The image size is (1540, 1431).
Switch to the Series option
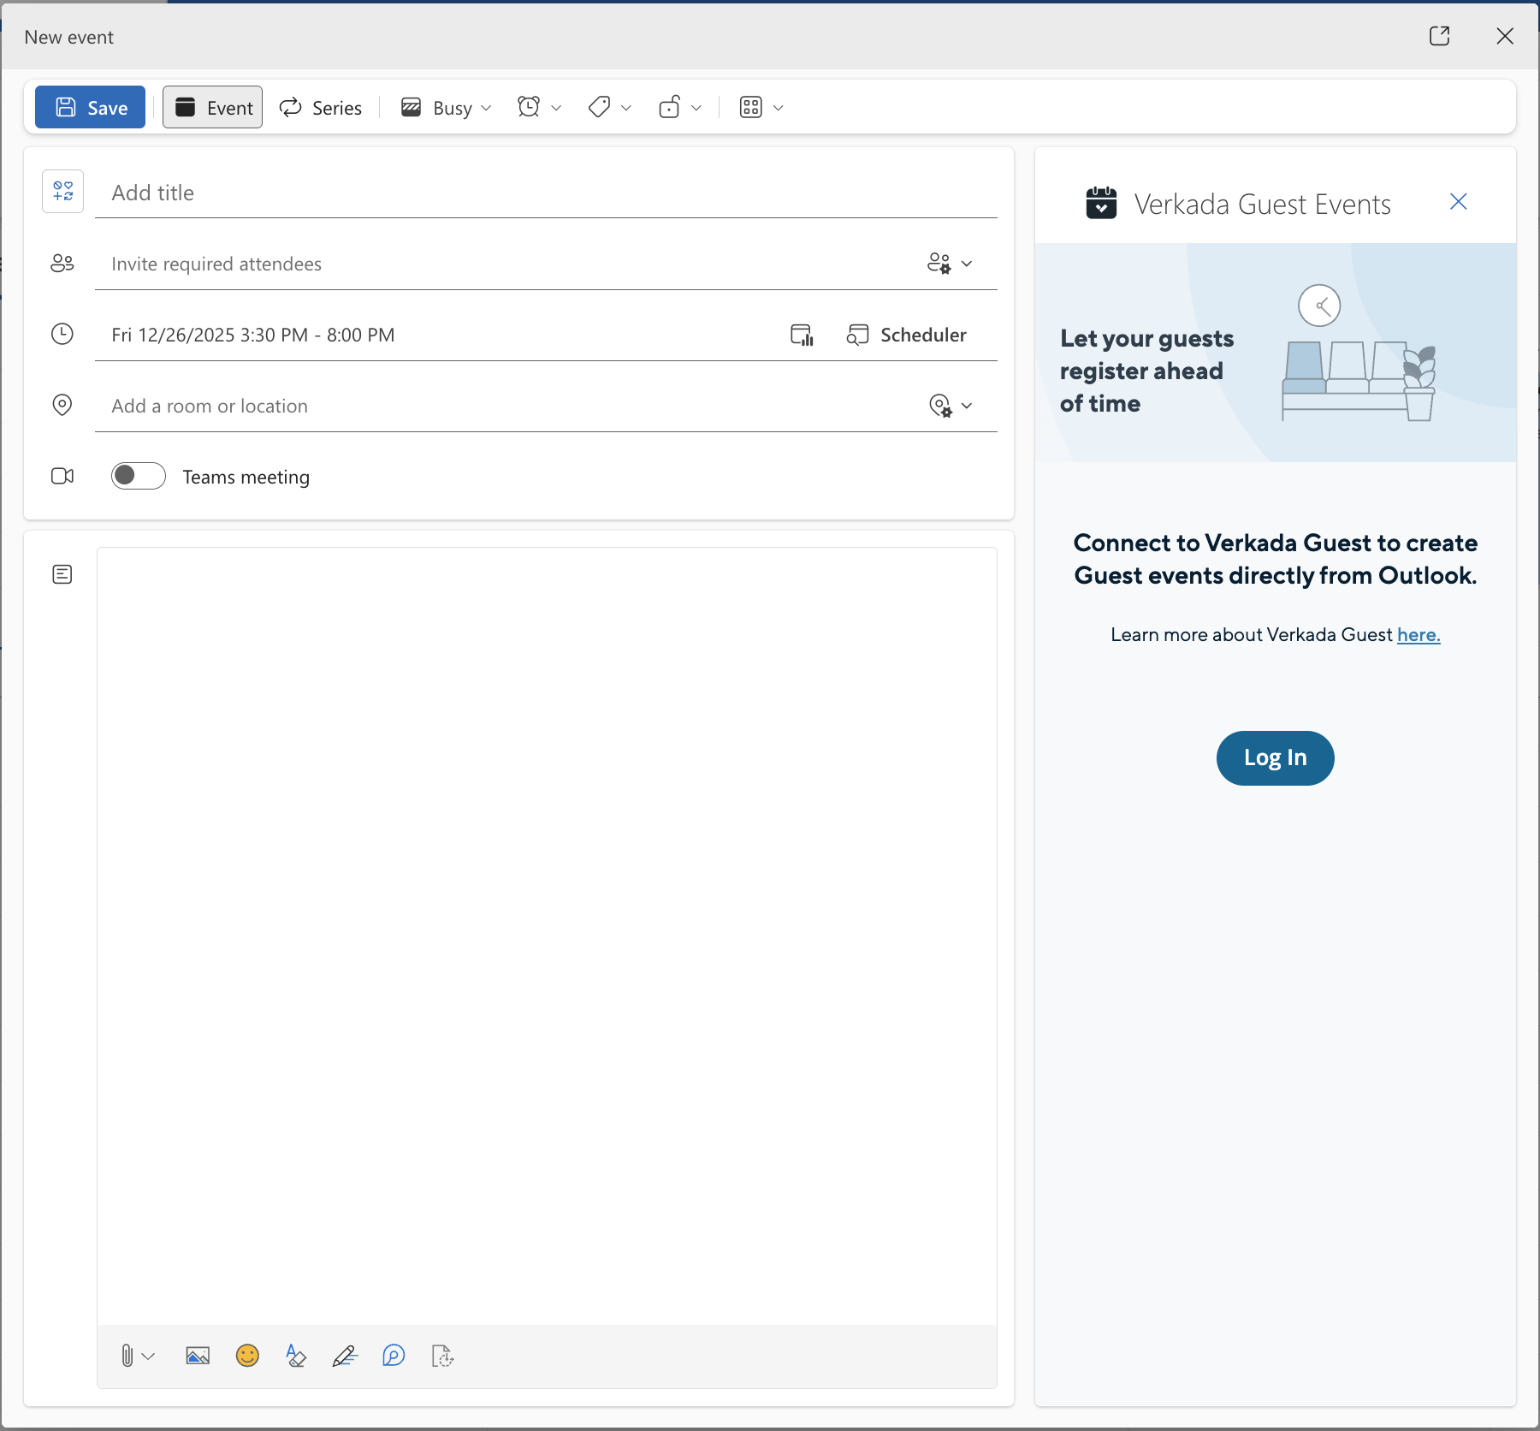[321, 108]
